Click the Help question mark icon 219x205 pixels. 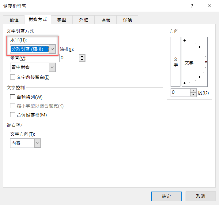click(192, 6)
